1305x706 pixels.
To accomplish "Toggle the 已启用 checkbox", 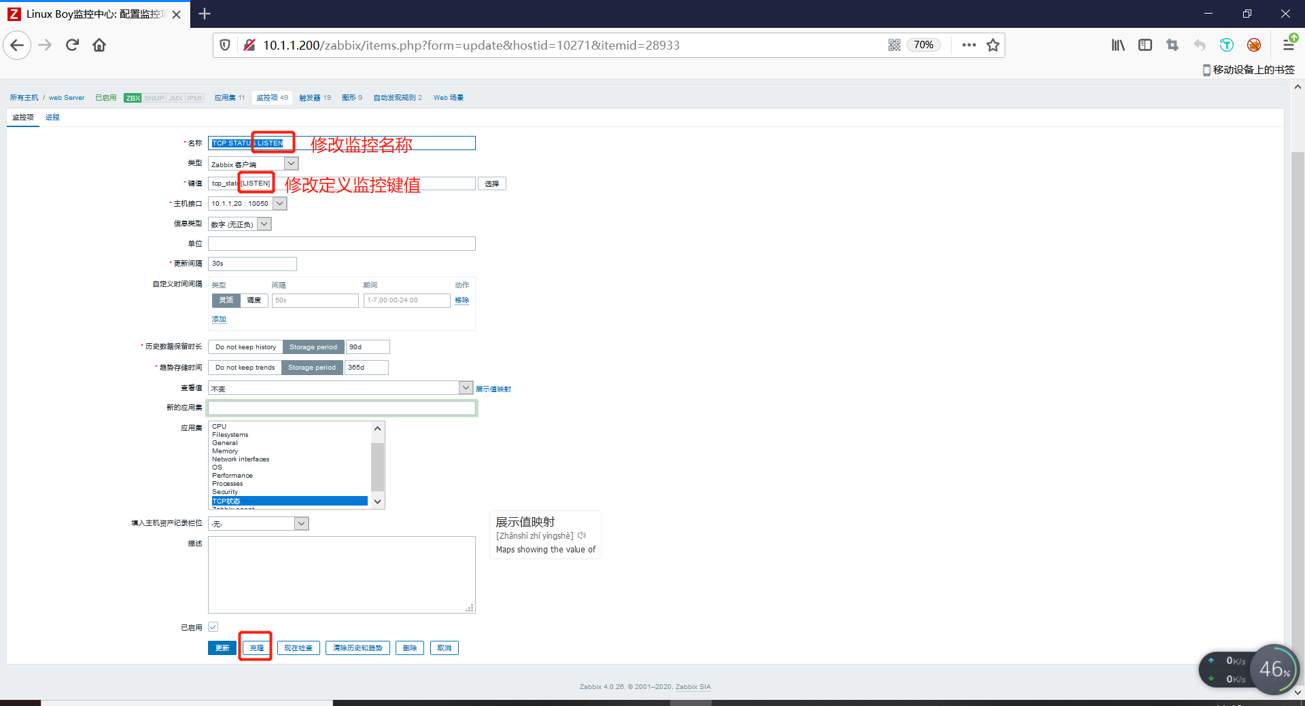I will click(213, 627).
